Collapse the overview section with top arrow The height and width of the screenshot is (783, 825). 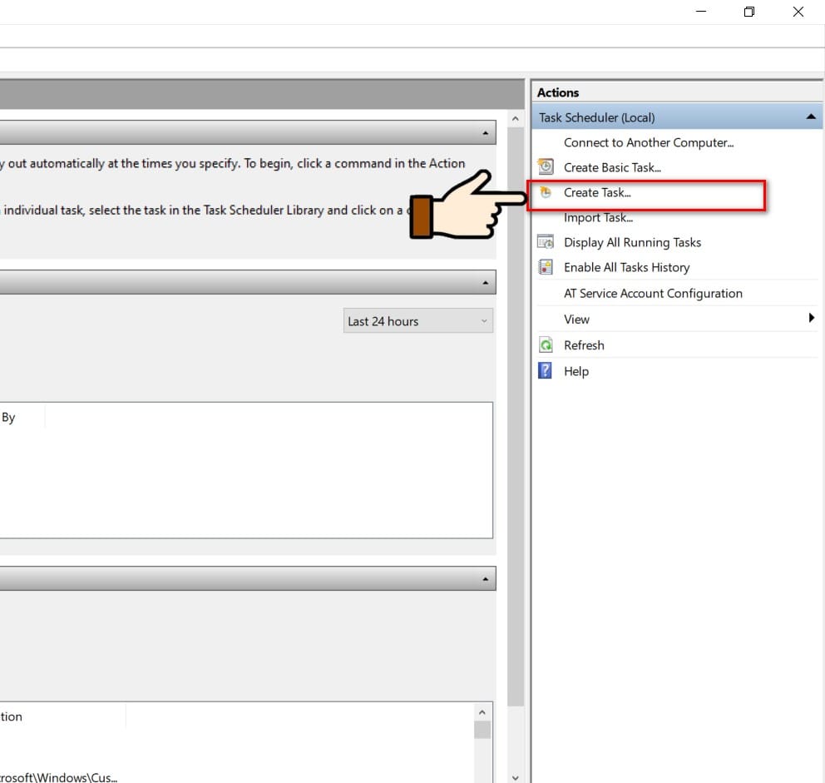point(485,132)
